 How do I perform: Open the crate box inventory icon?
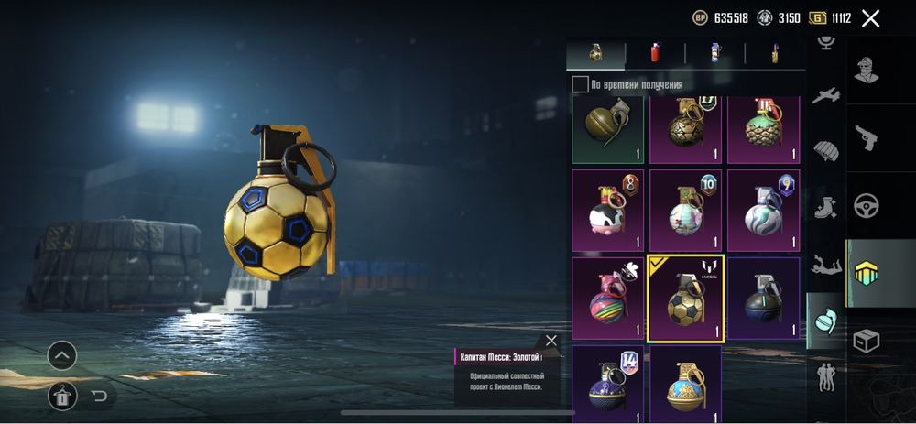(866, 341)
